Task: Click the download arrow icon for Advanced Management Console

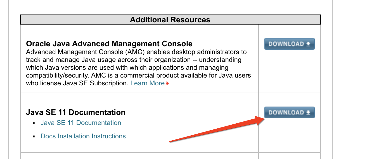Action: pos(308,44)
